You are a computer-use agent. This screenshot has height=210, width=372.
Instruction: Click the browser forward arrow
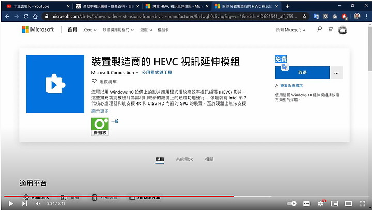(x=17, y=17)
